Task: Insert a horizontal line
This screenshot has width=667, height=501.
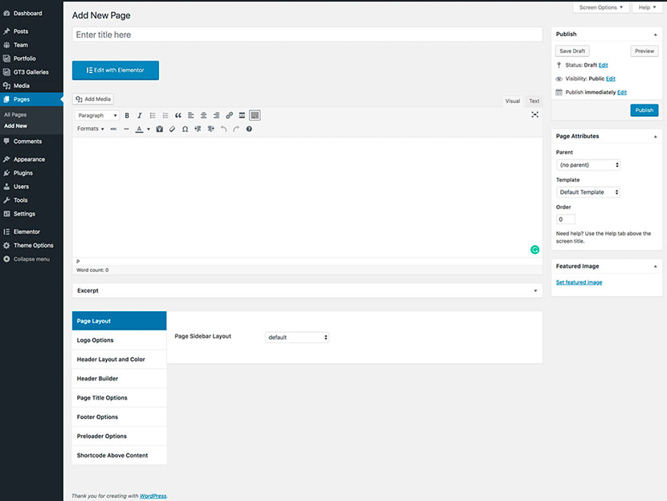Action: click(126, 129)
